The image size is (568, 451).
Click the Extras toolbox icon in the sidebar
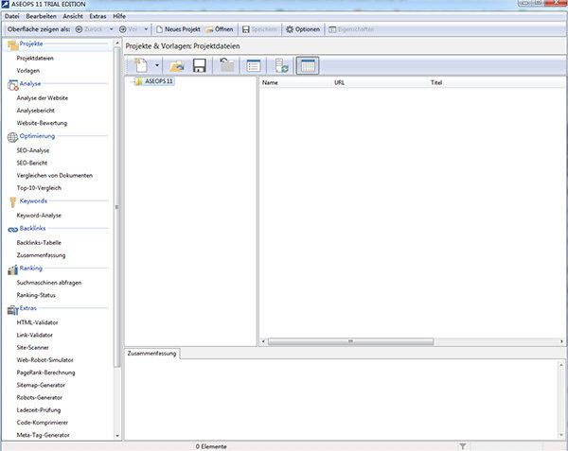12,310
